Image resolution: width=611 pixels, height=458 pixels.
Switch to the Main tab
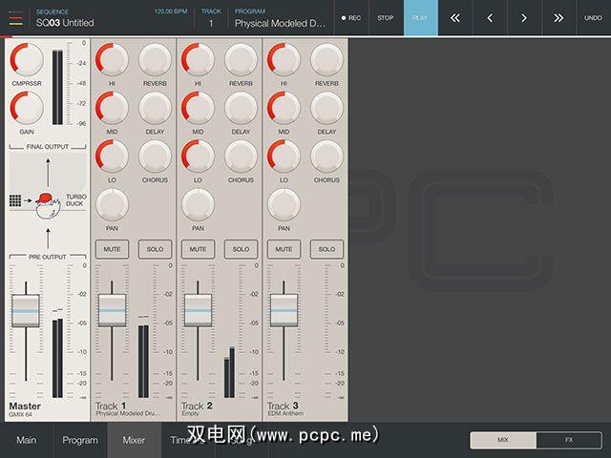27,440
